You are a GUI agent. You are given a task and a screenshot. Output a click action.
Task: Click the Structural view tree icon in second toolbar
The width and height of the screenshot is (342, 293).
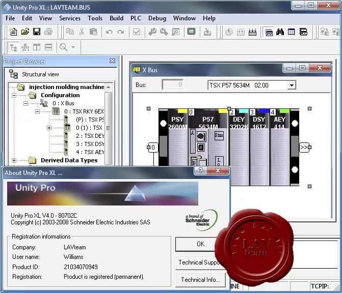pyautogui.click(x=14, y=47)
